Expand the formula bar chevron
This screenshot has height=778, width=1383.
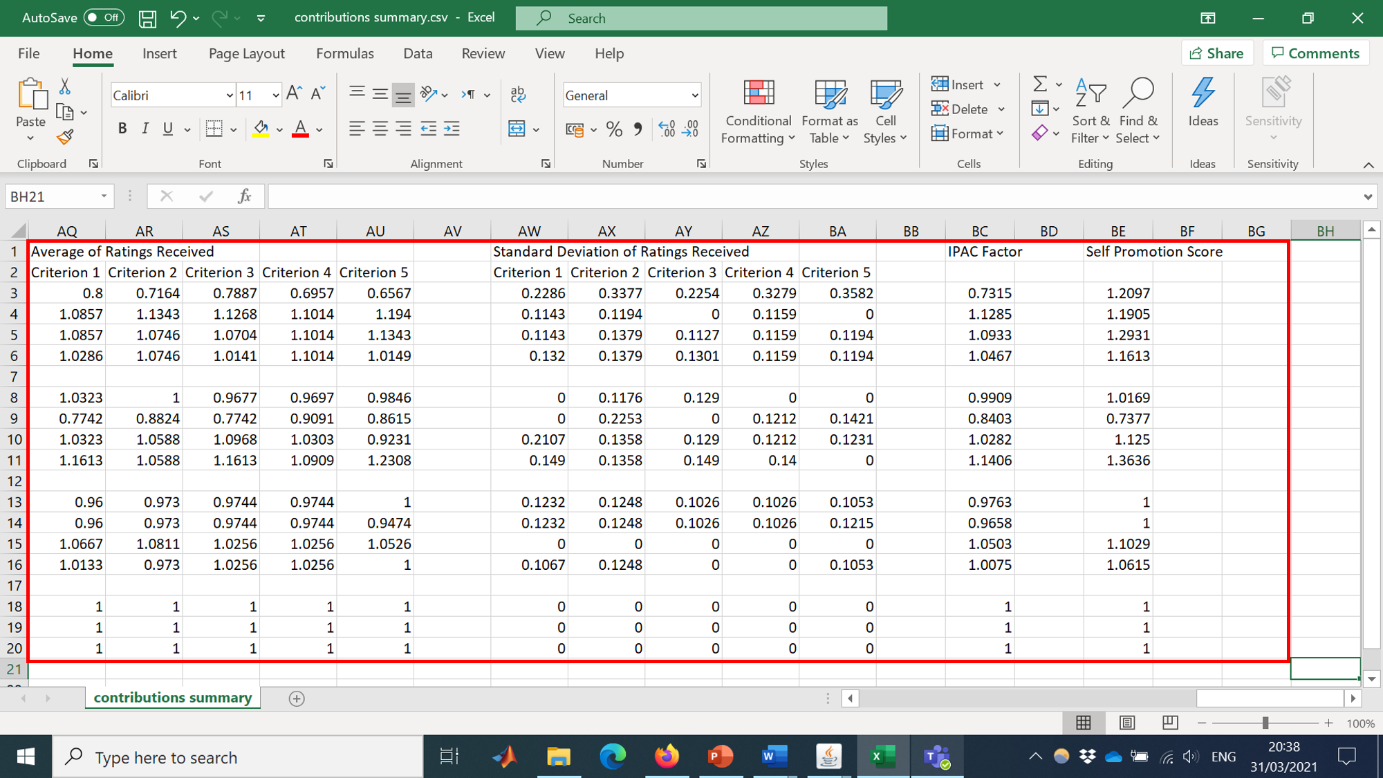1368,197
